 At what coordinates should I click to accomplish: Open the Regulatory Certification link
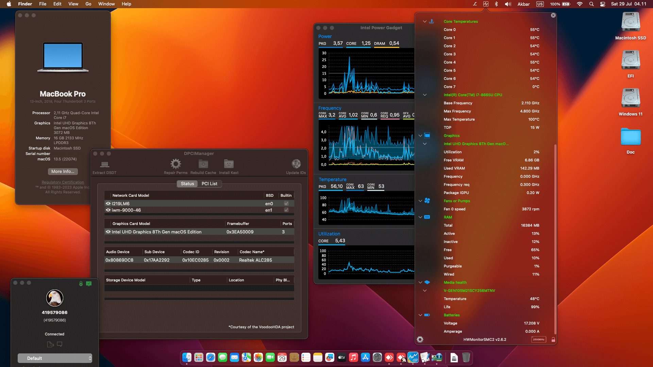pyautogui.click(x=63, y=182)
